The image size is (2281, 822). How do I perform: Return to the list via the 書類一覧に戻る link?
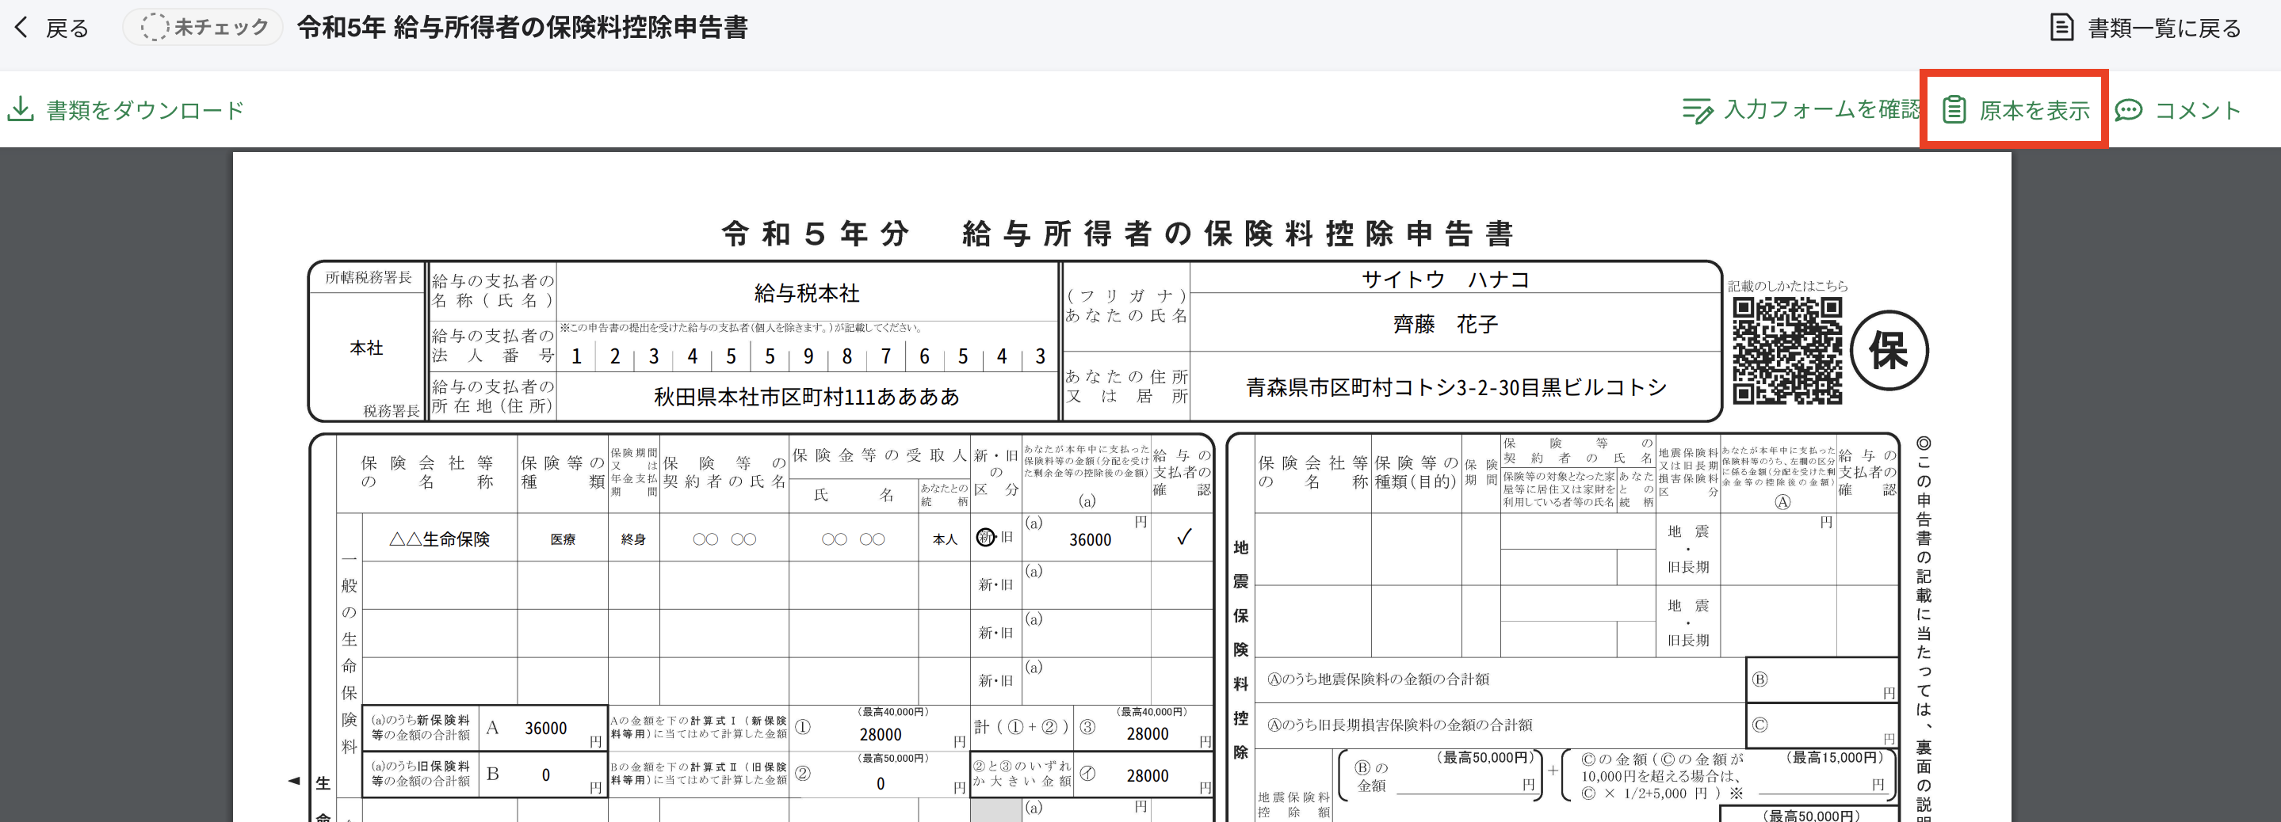click(2164, 29)
